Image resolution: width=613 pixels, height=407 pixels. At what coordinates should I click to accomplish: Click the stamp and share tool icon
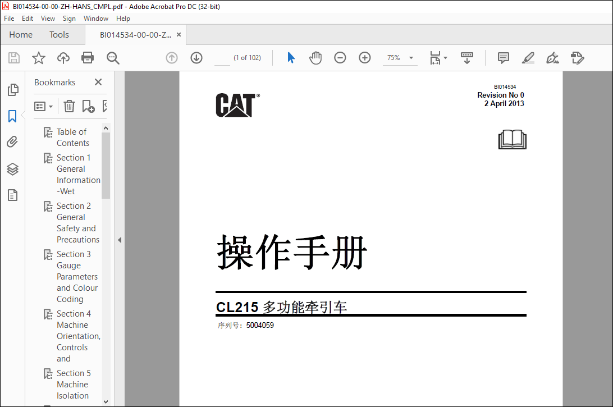[x=577, y=58]
